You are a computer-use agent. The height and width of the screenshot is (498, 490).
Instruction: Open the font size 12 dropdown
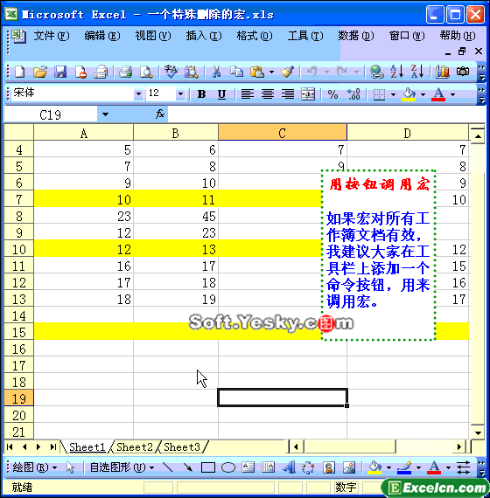[180, 94]
